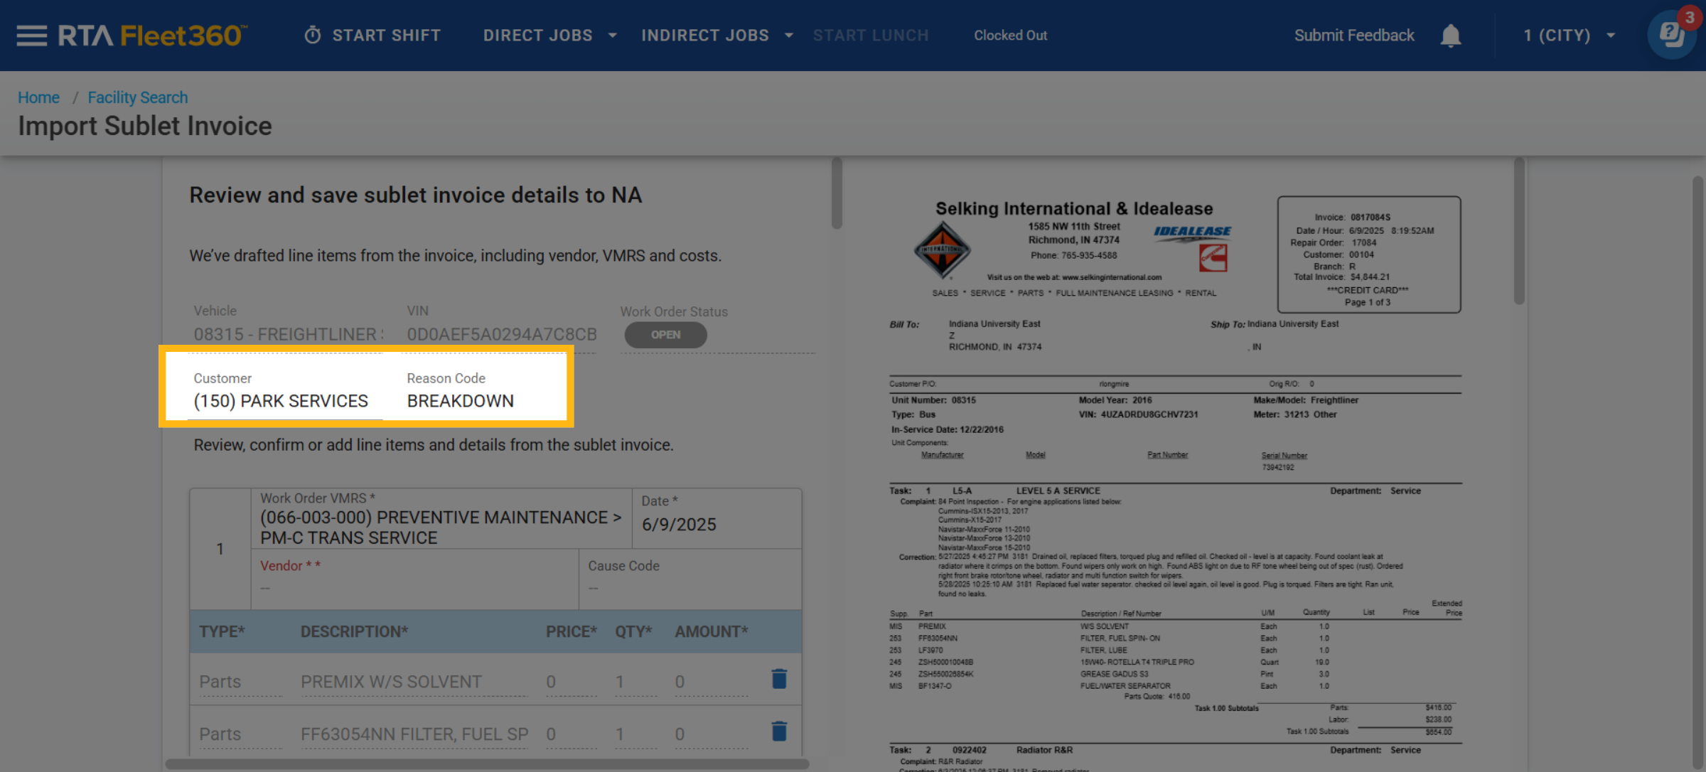1706x772 pixels.
Task: Click the RTA Fleet360 logo
Action: click(152, 36)
